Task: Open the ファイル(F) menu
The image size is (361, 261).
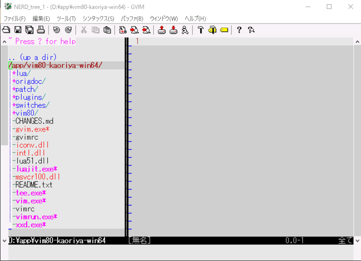Action: point(14,19)
